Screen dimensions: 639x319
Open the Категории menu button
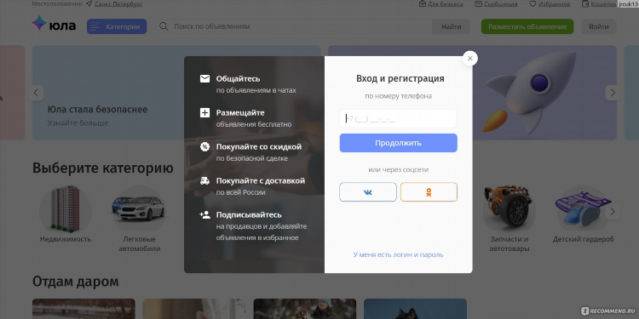click(x=117, y=26)
